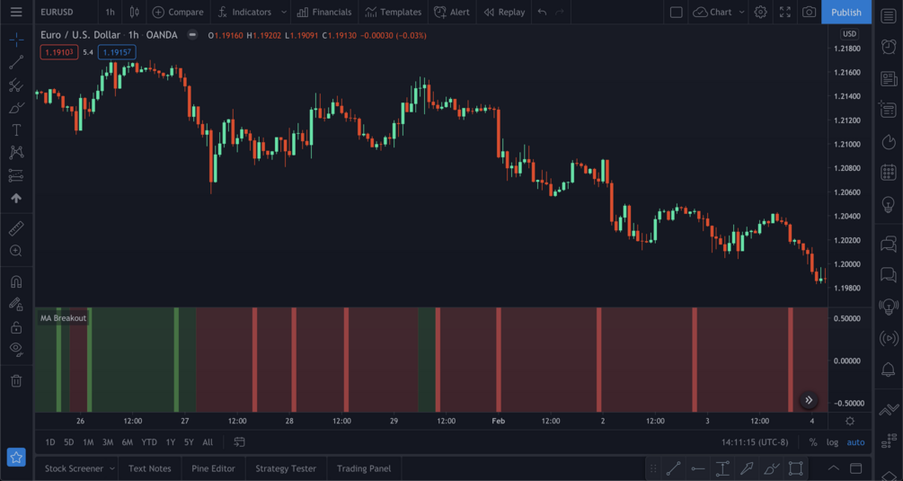This screenshot has height=481, width=903.
Task: Enter fullscreen mode
Action: click(x=785, y=12)
